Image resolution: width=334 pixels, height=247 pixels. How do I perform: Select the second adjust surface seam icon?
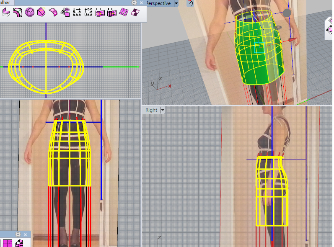pos(112,12)
